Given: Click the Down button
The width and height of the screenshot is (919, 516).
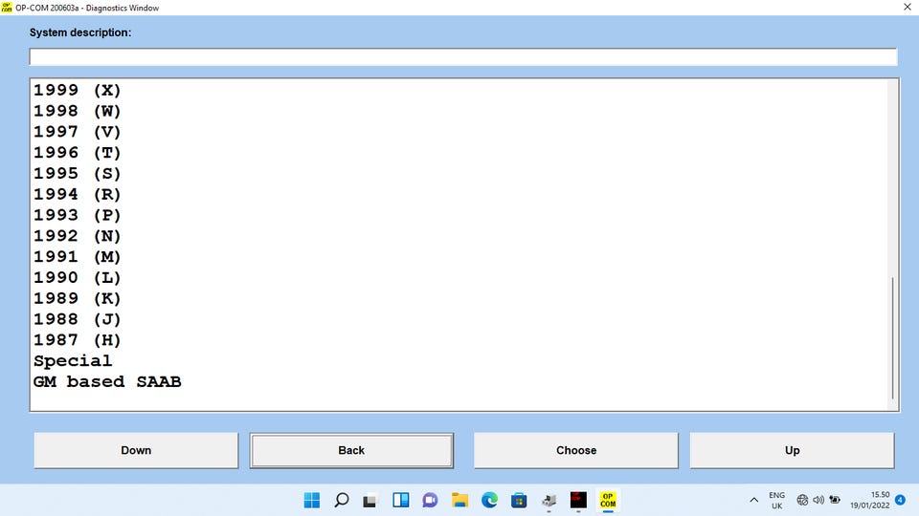Looking at the screenshot, I should click(136, 450).
